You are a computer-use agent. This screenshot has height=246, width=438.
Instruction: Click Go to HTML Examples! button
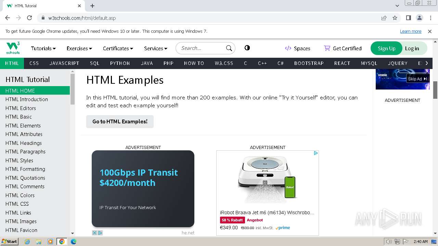click(x=120, y=121)
